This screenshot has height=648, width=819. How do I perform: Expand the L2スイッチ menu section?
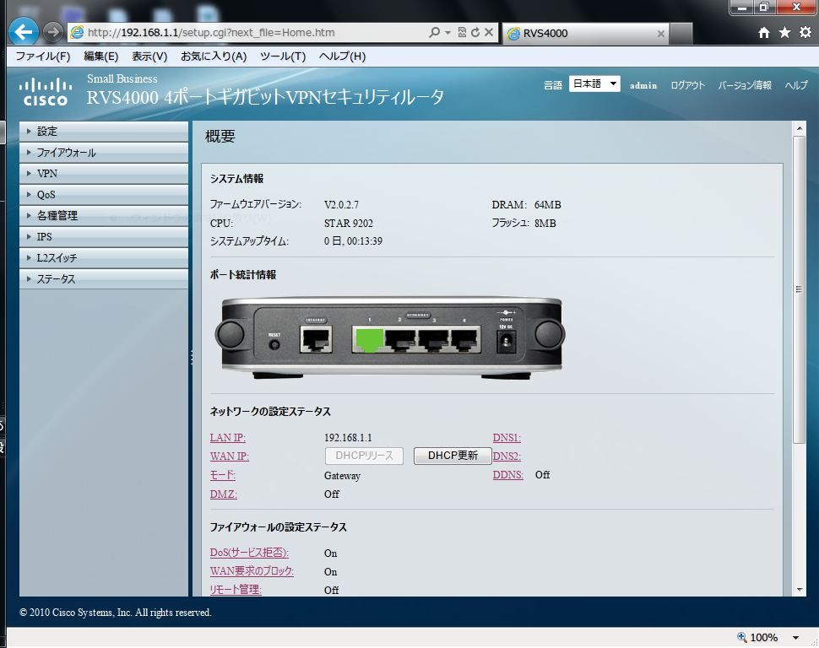[103, 258]
